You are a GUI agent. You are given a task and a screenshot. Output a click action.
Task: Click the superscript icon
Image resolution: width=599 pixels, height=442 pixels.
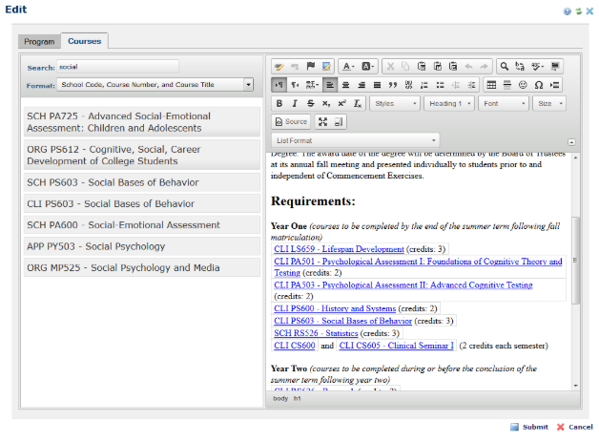click(341, 104)
